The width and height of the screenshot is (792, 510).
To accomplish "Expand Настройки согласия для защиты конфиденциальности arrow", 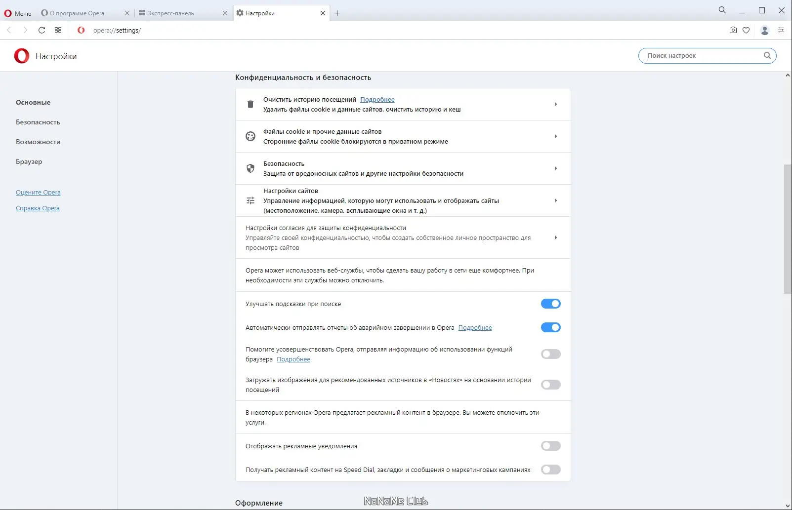I will point(556,237).
